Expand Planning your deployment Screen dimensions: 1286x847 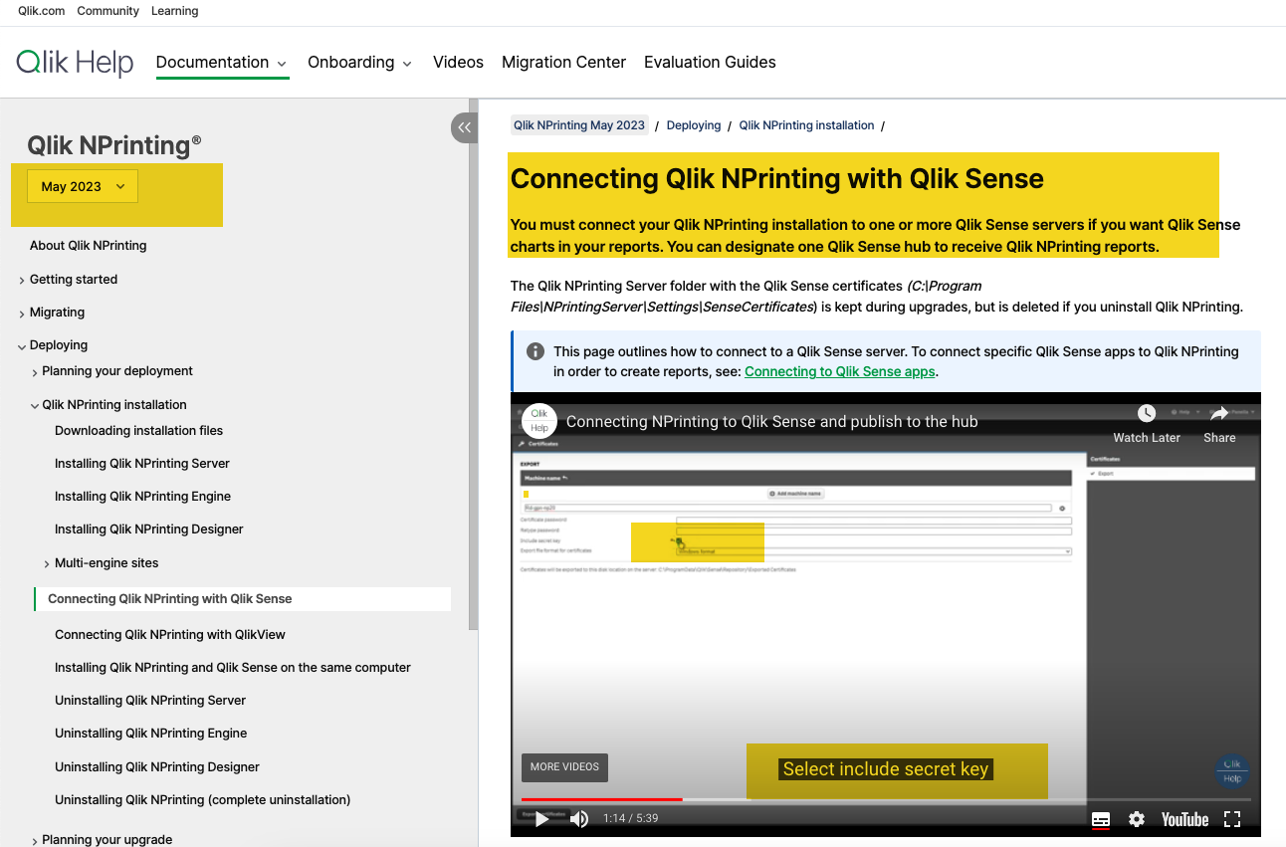point(35,372)
